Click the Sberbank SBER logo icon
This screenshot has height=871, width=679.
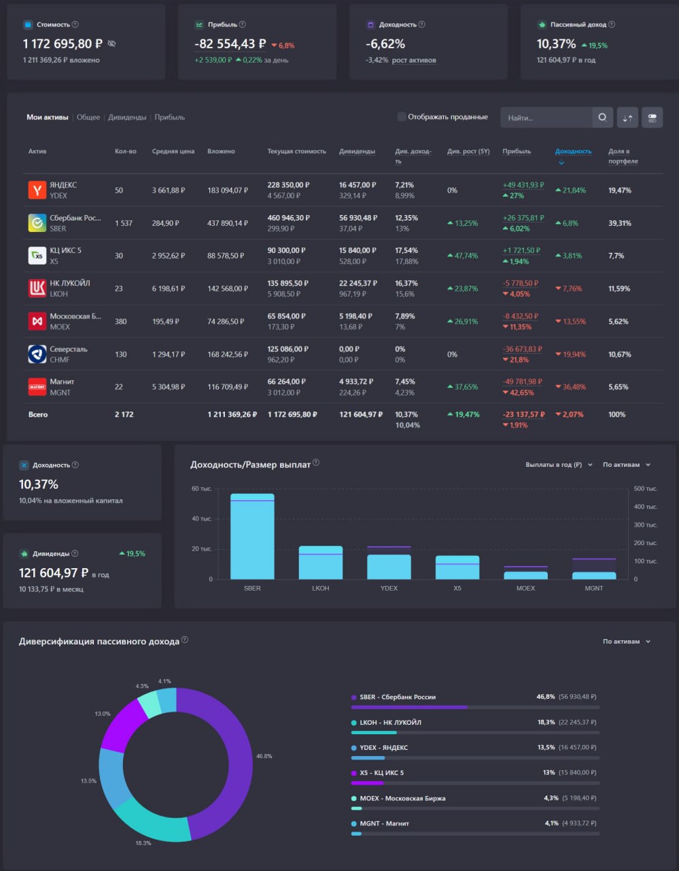tap(37, 223)
